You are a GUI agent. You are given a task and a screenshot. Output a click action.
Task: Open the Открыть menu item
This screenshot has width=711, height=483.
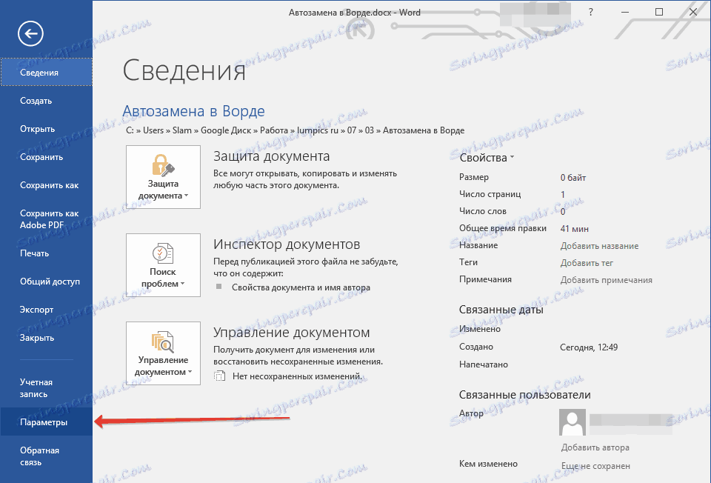(x=46, y=129)
